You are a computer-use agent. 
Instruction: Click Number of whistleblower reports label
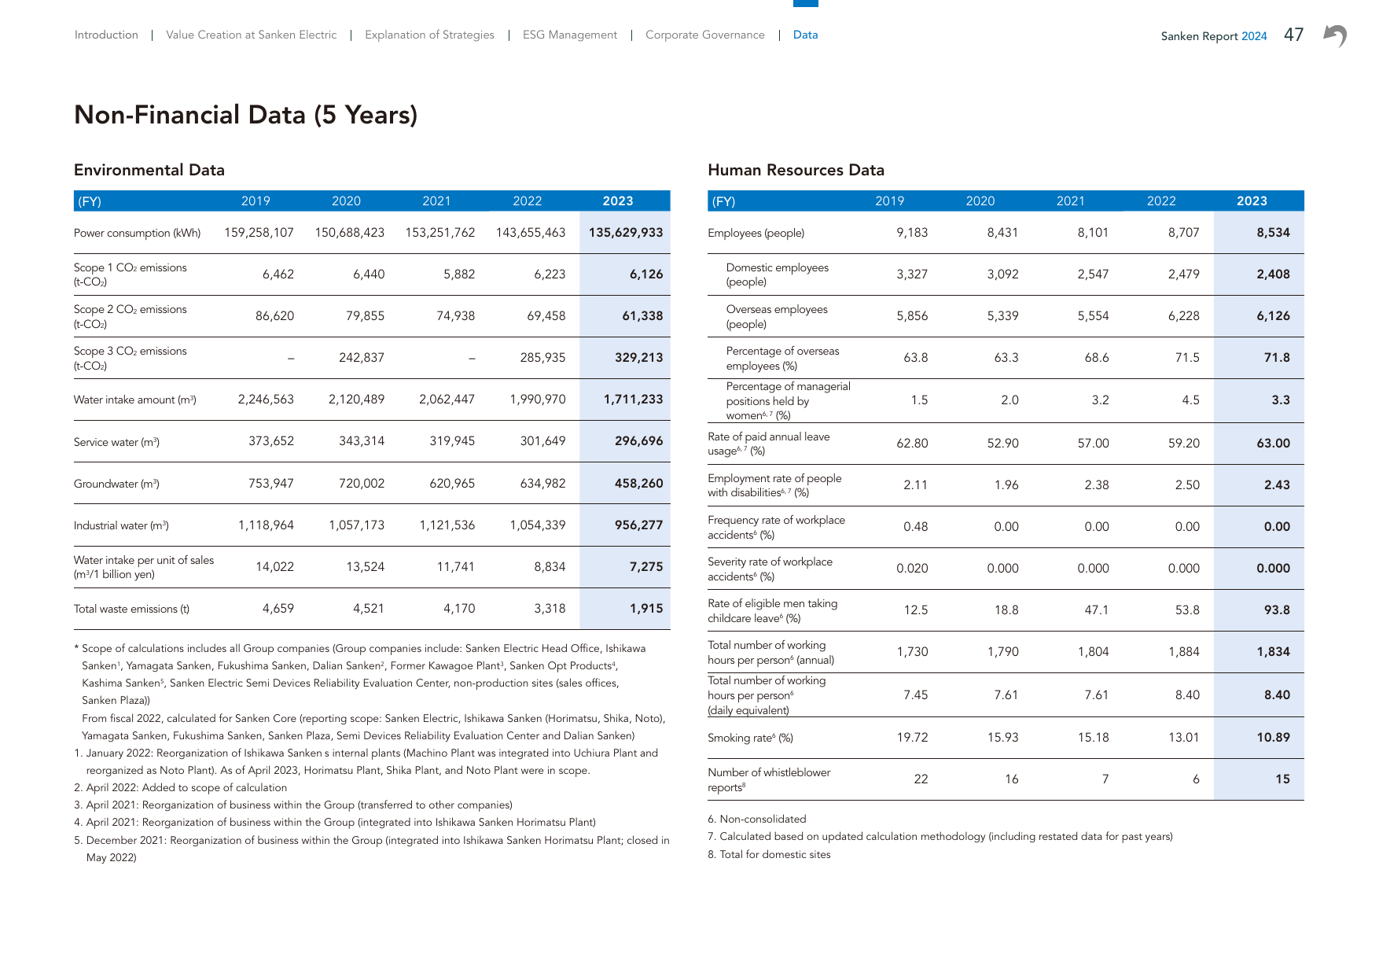pyautogui.click(x=769, y=779)
